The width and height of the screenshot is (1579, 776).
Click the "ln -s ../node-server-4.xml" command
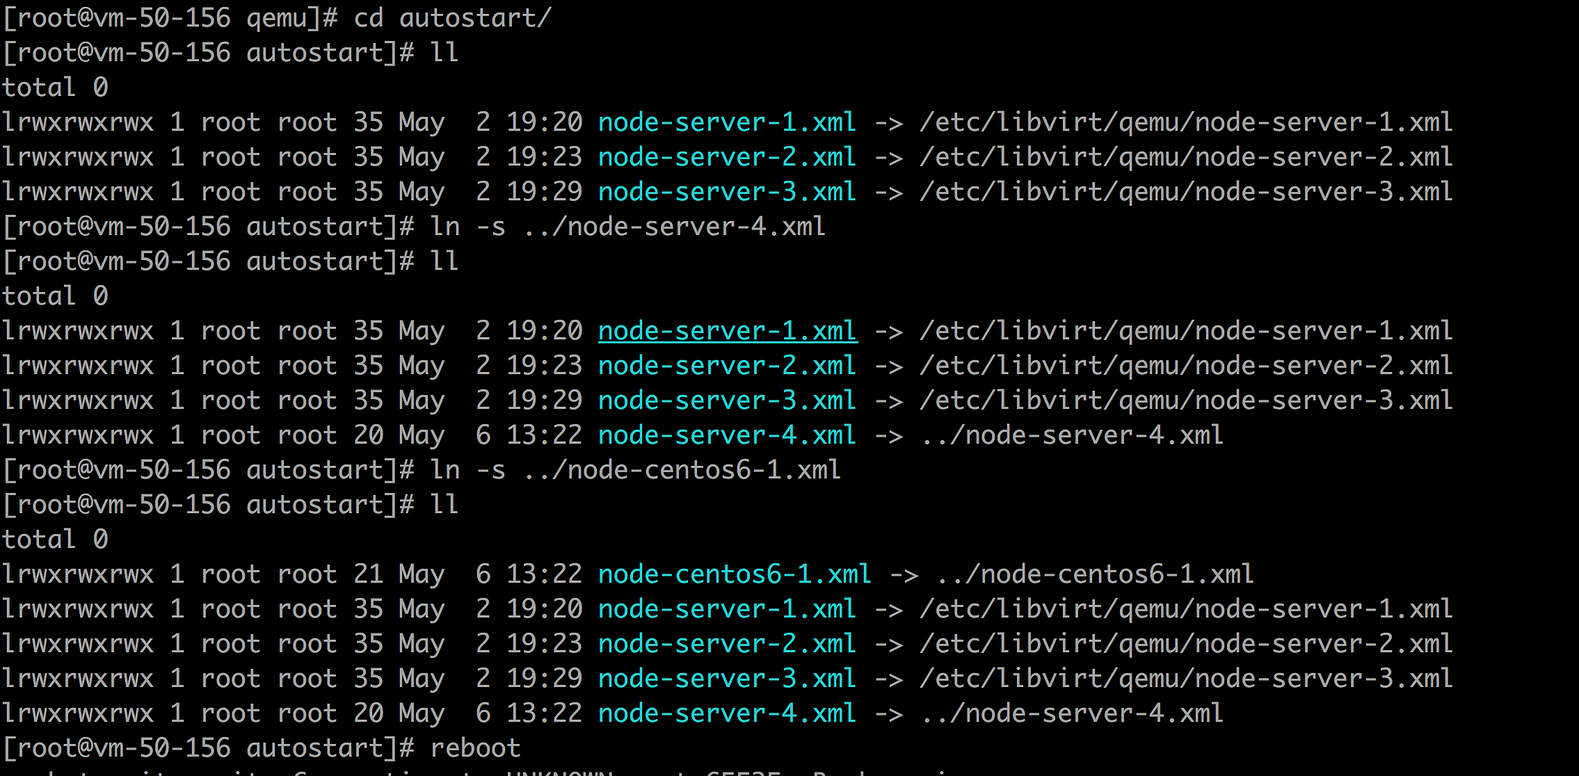[627, 227]
